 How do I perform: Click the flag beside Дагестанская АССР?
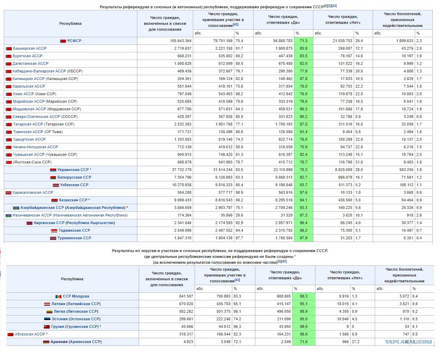pyautogui.click(x=9, y=64)
